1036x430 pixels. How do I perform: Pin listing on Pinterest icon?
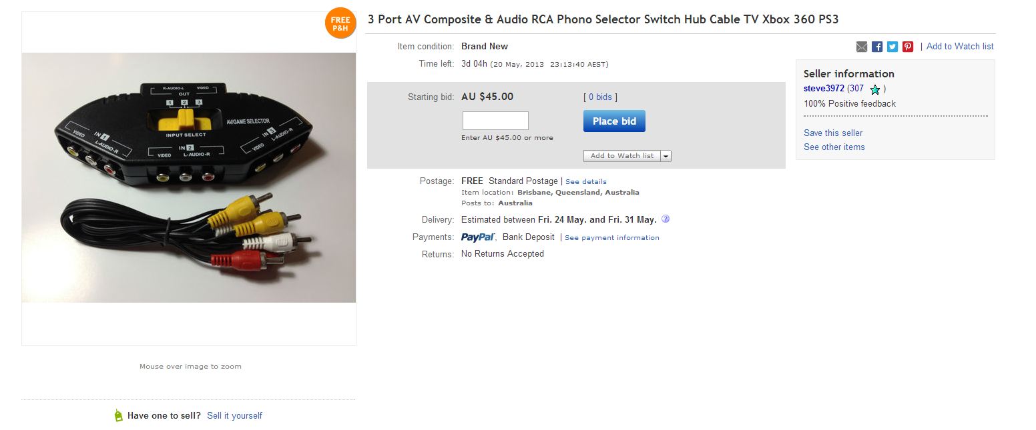908,47
